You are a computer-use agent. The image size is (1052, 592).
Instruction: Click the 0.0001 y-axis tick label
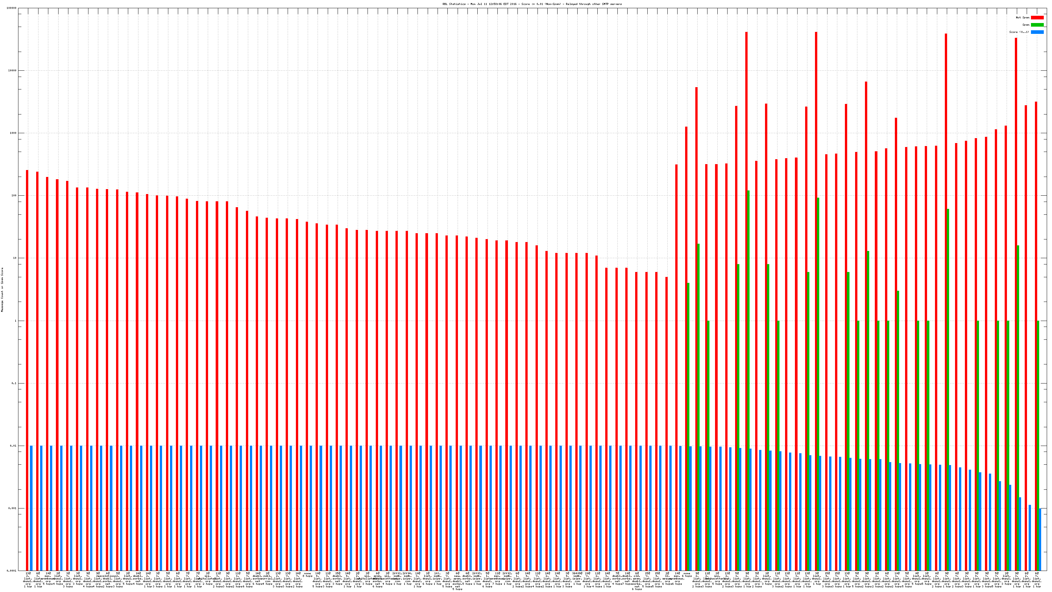(x=12, y=571)
